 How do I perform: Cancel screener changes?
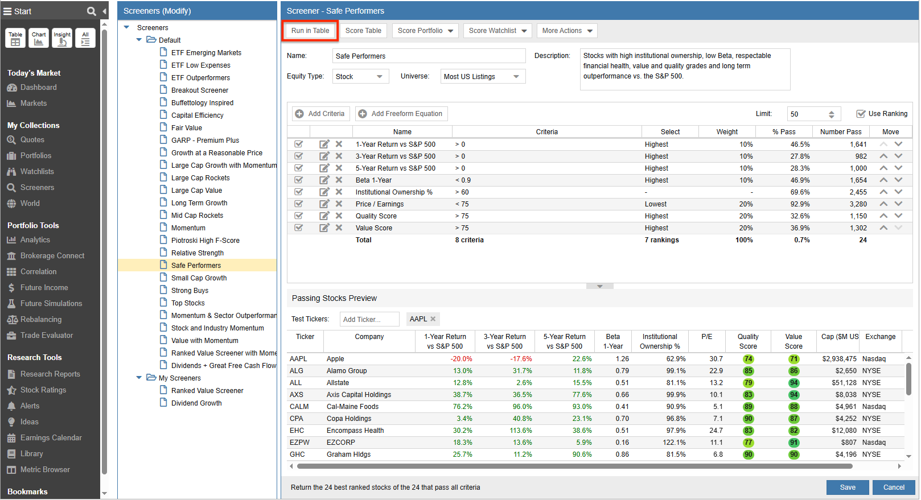point(894,487)
